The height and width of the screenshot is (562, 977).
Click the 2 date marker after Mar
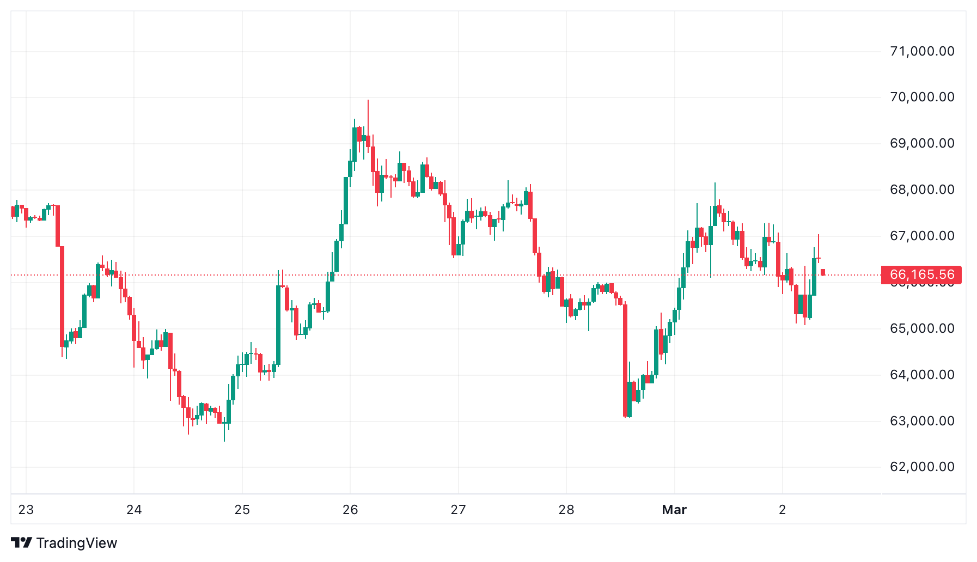point(783,510)
